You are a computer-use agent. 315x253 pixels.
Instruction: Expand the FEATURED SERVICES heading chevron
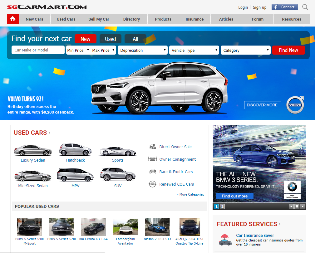pyautogui.click(x=280, y=224)
